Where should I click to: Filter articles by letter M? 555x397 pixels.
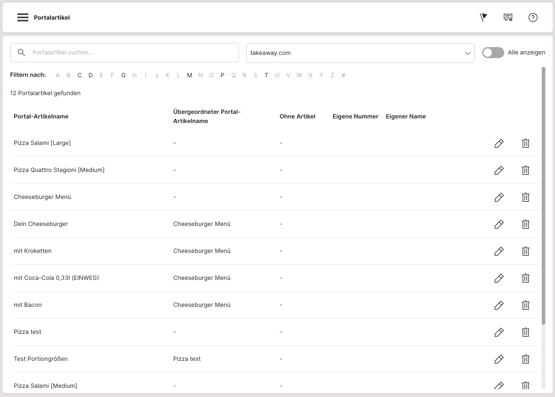coord(190,75)
